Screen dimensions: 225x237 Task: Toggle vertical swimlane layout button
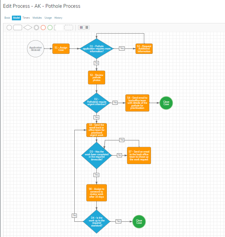[81, 27]
